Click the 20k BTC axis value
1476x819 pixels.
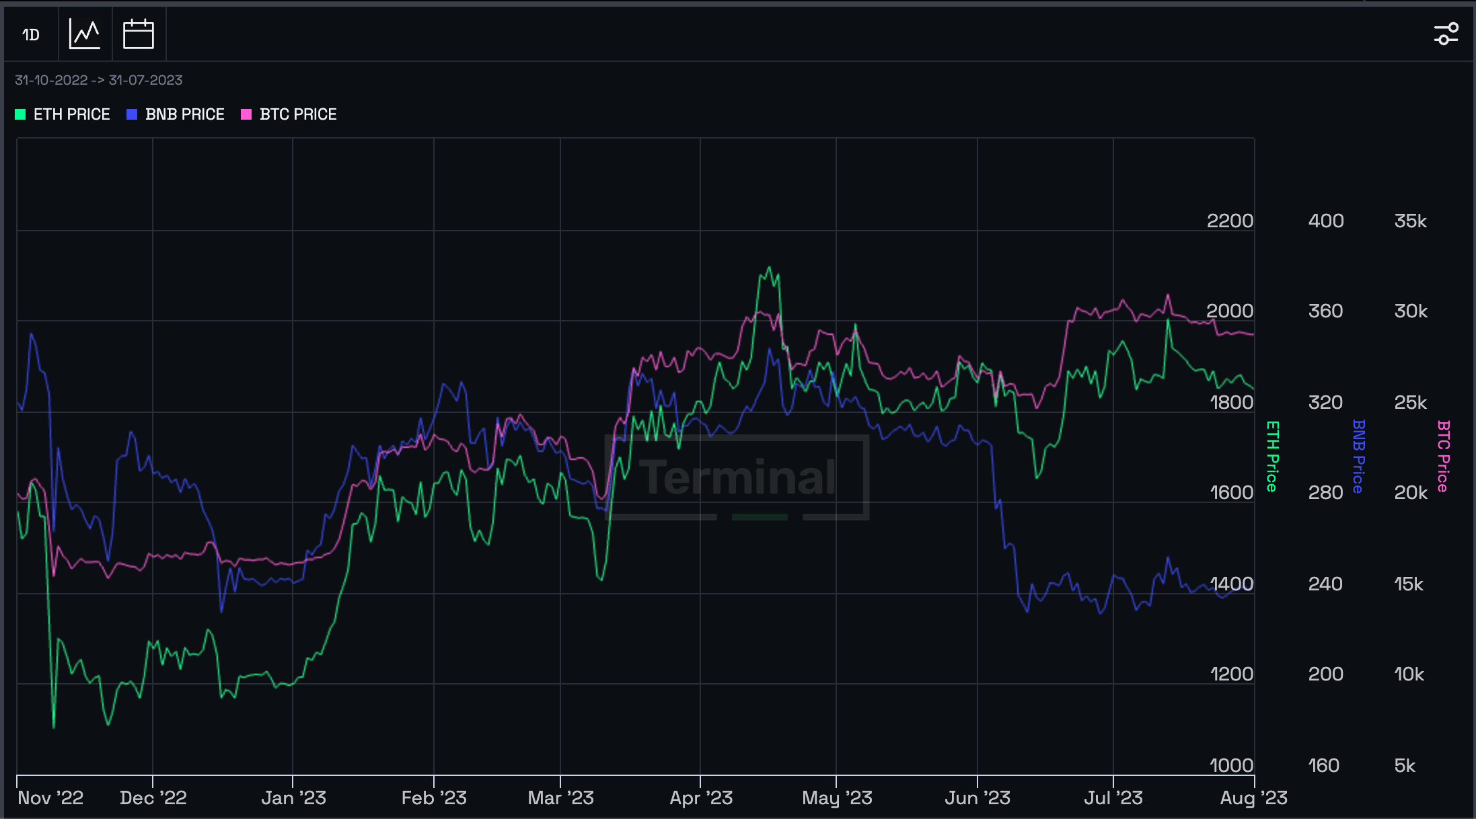1411,492
